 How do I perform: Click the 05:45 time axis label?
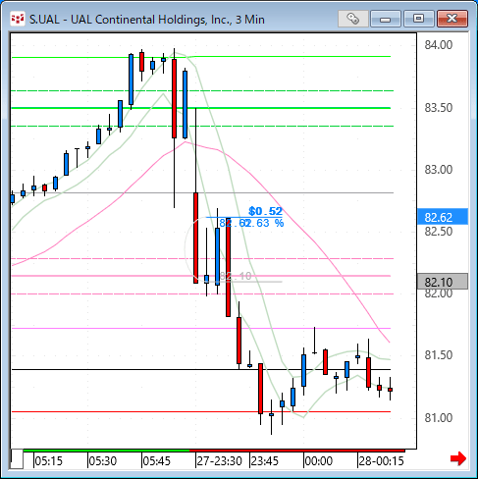(157, 461)
